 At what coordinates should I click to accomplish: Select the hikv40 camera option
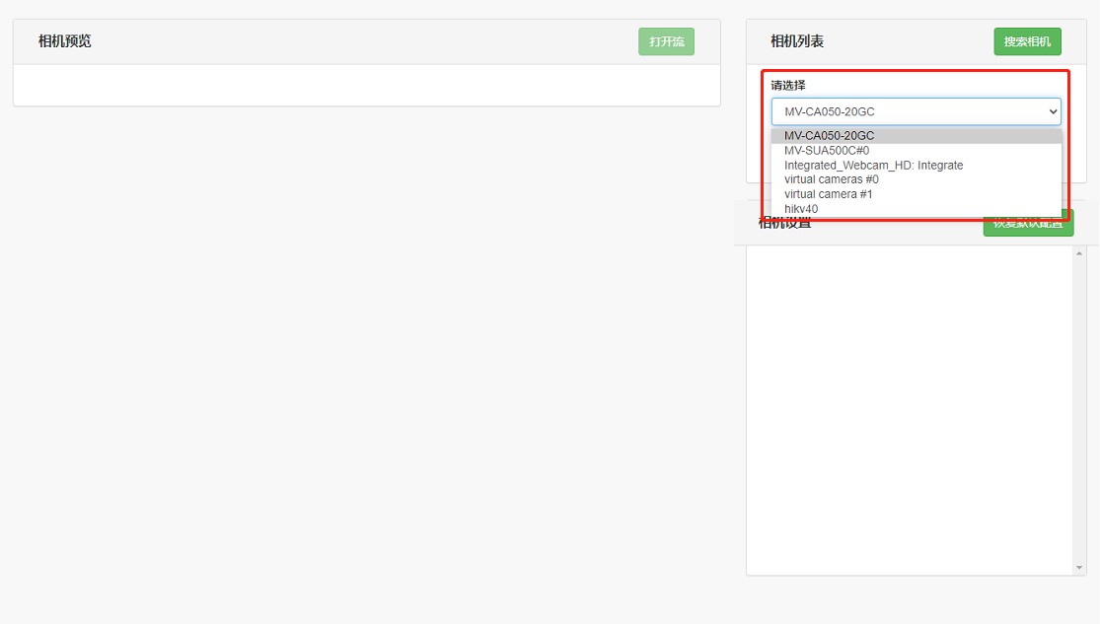coord(801,209)
